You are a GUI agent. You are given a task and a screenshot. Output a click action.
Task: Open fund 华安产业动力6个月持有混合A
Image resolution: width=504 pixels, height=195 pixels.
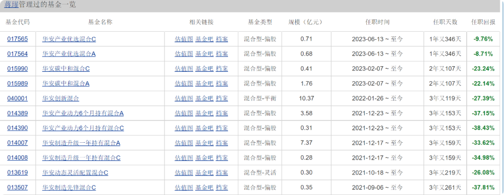(83, 113)
